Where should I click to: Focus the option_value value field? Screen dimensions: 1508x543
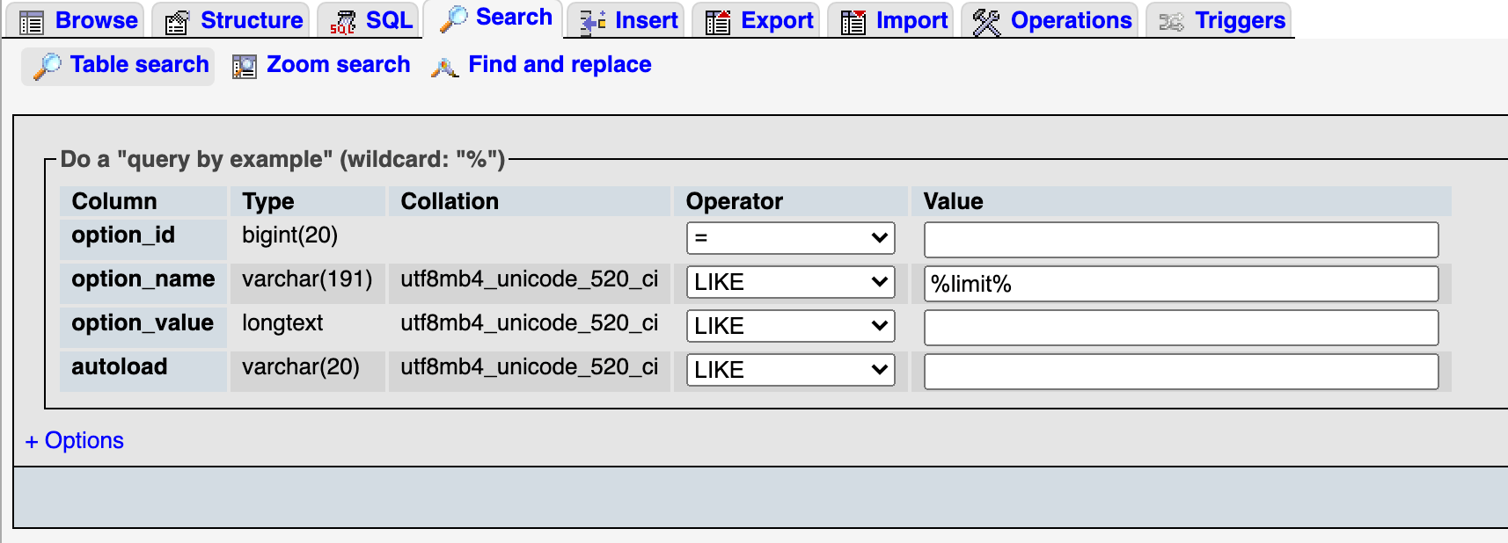1181,328
